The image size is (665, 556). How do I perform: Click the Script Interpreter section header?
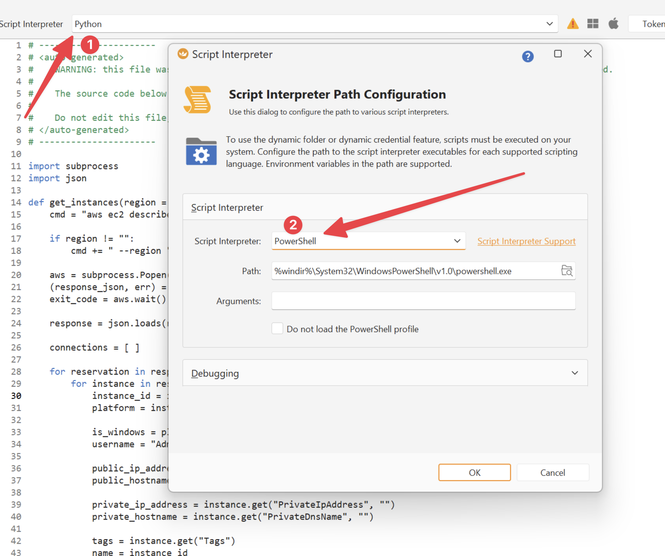click(227, 208)
